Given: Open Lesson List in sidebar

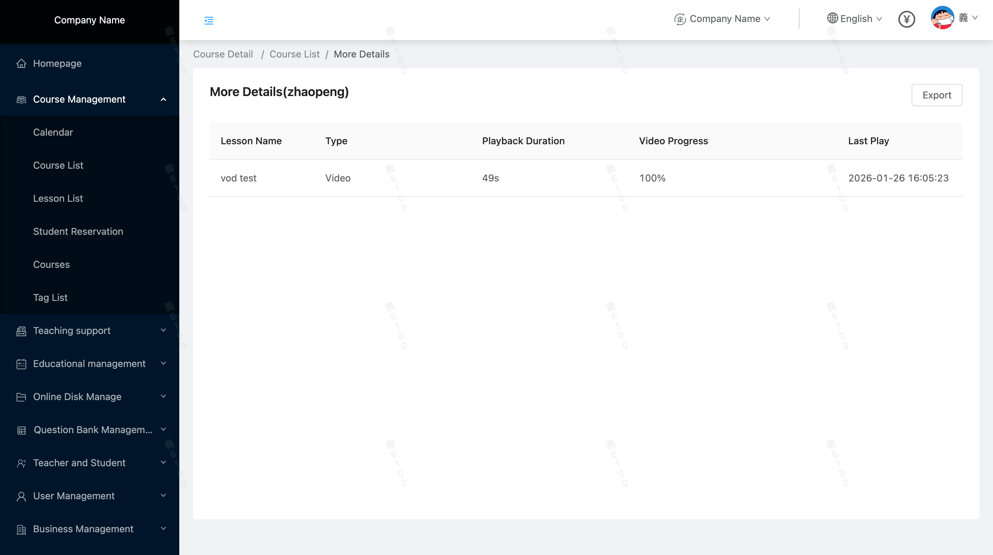Looking at the screenshot, I should [58, 198].
